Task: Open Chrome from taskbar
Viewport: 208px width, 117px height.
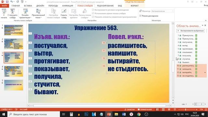Action: [139, 114]
